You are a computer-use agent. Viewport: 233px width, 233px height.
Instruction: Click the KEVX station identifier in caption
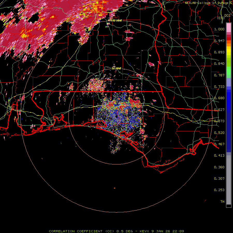(x=144, y=231)
